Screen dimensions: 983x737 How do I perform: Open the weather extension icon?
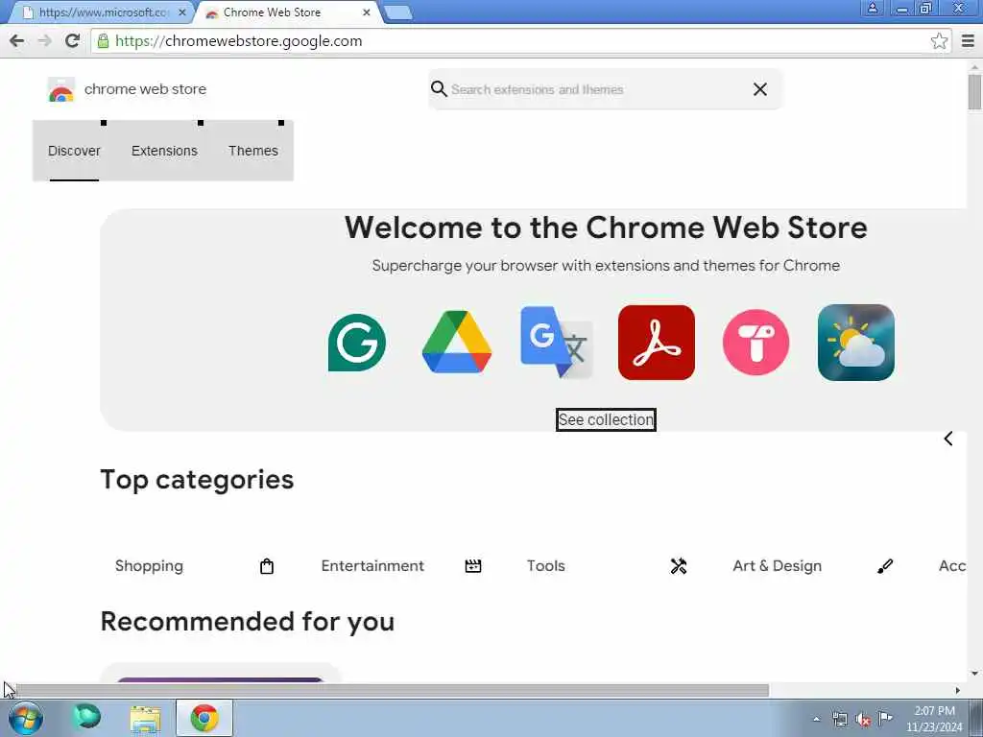pos(855,343)
